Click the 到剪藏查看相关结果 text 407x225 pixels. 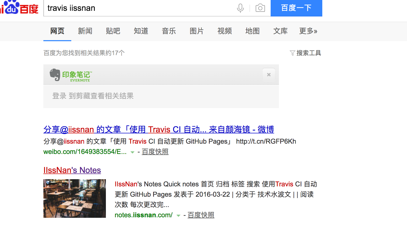click(101, 96)
